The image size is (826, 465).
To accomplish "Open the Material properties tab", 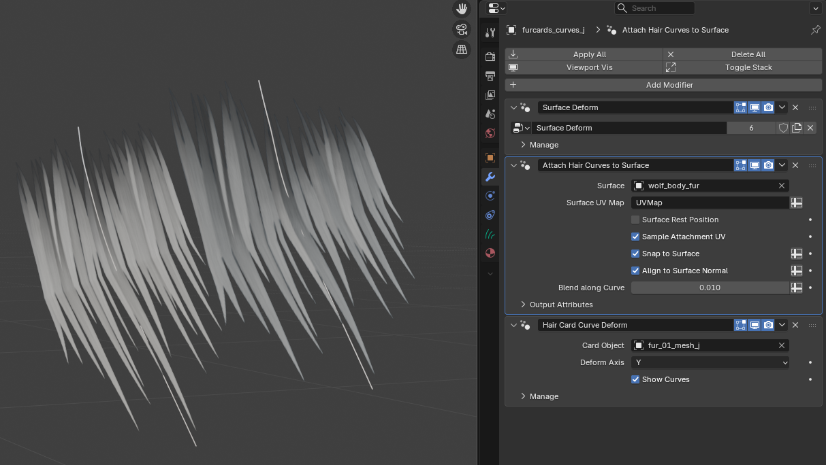I will pos(490,253).
